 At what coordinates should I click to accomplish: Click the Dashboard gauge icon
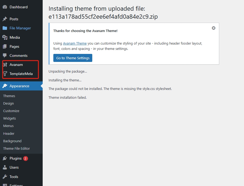coord(5,7)
